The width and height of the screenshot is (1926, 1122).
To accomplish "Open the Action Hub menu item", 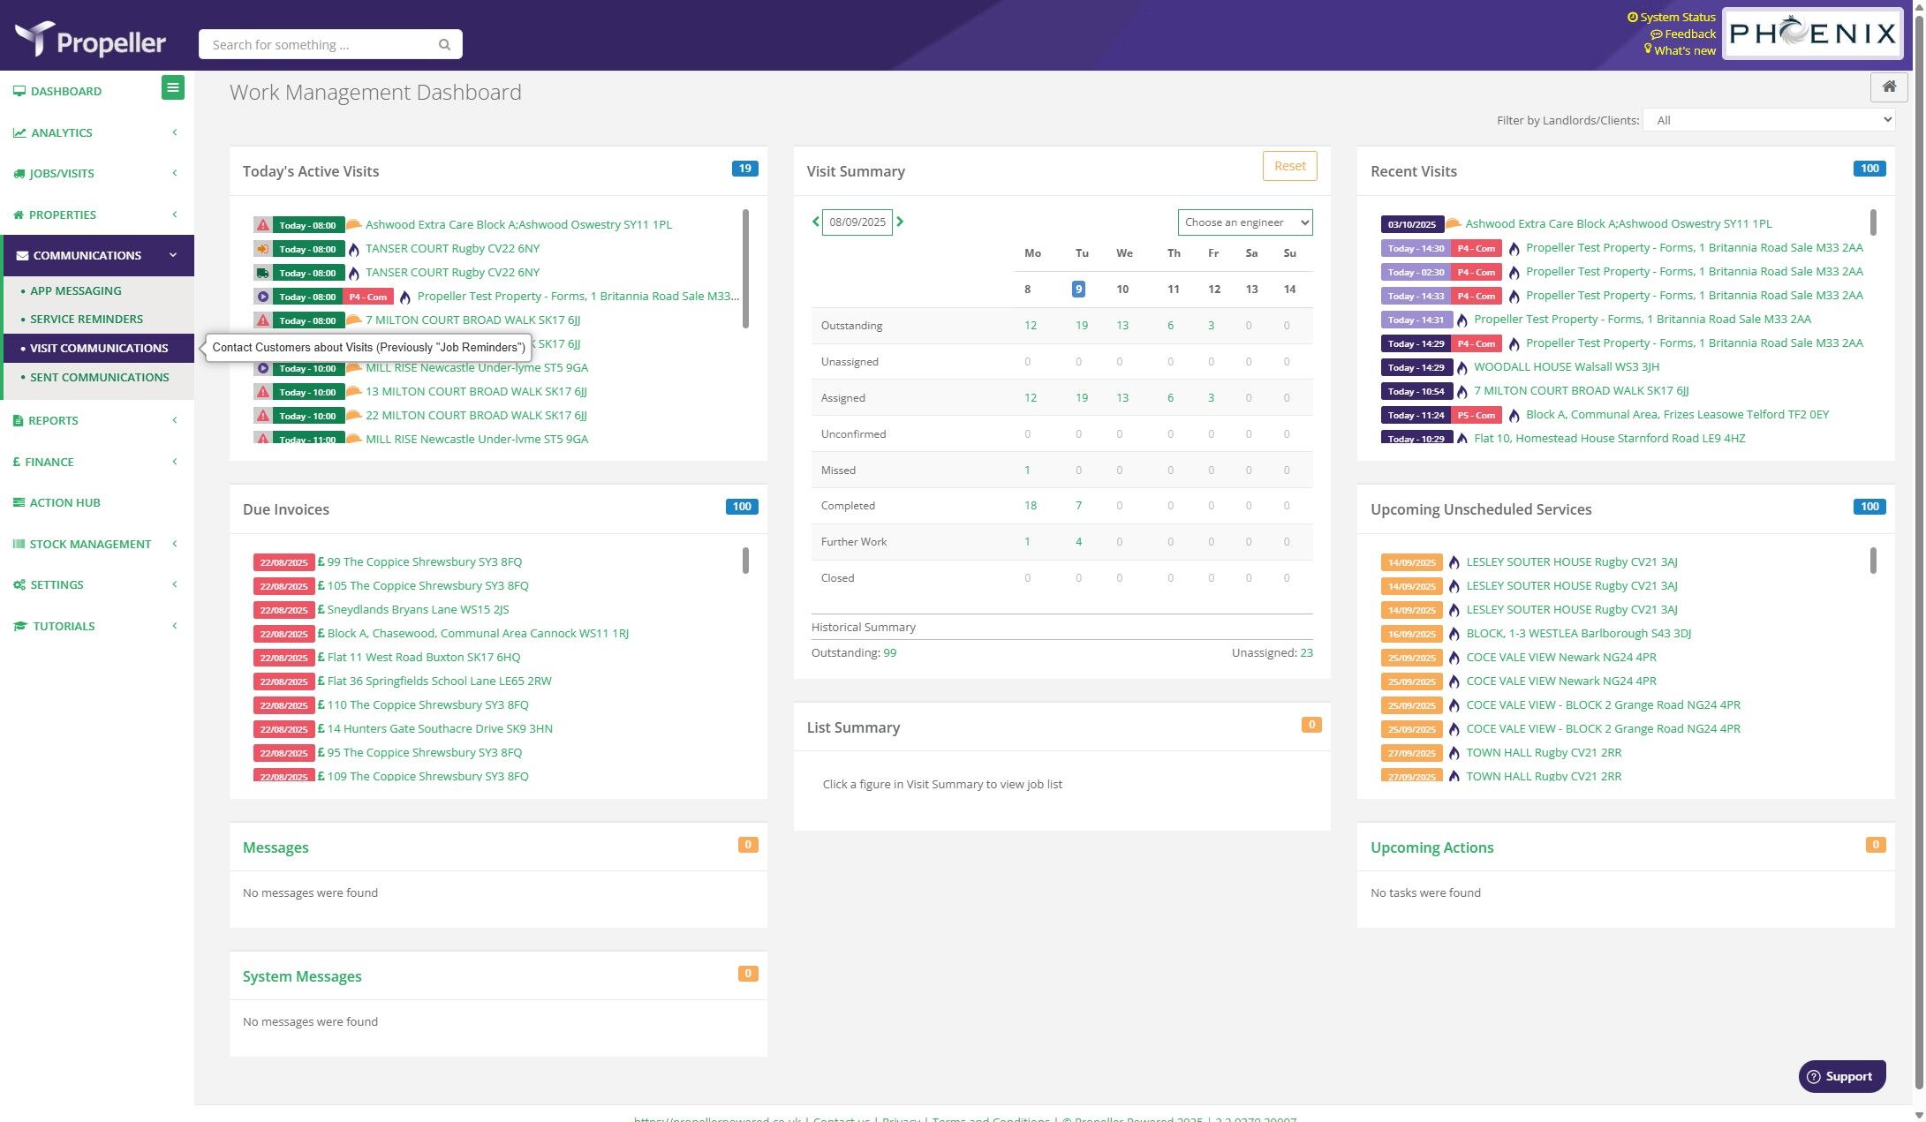I will pos(64,502).
